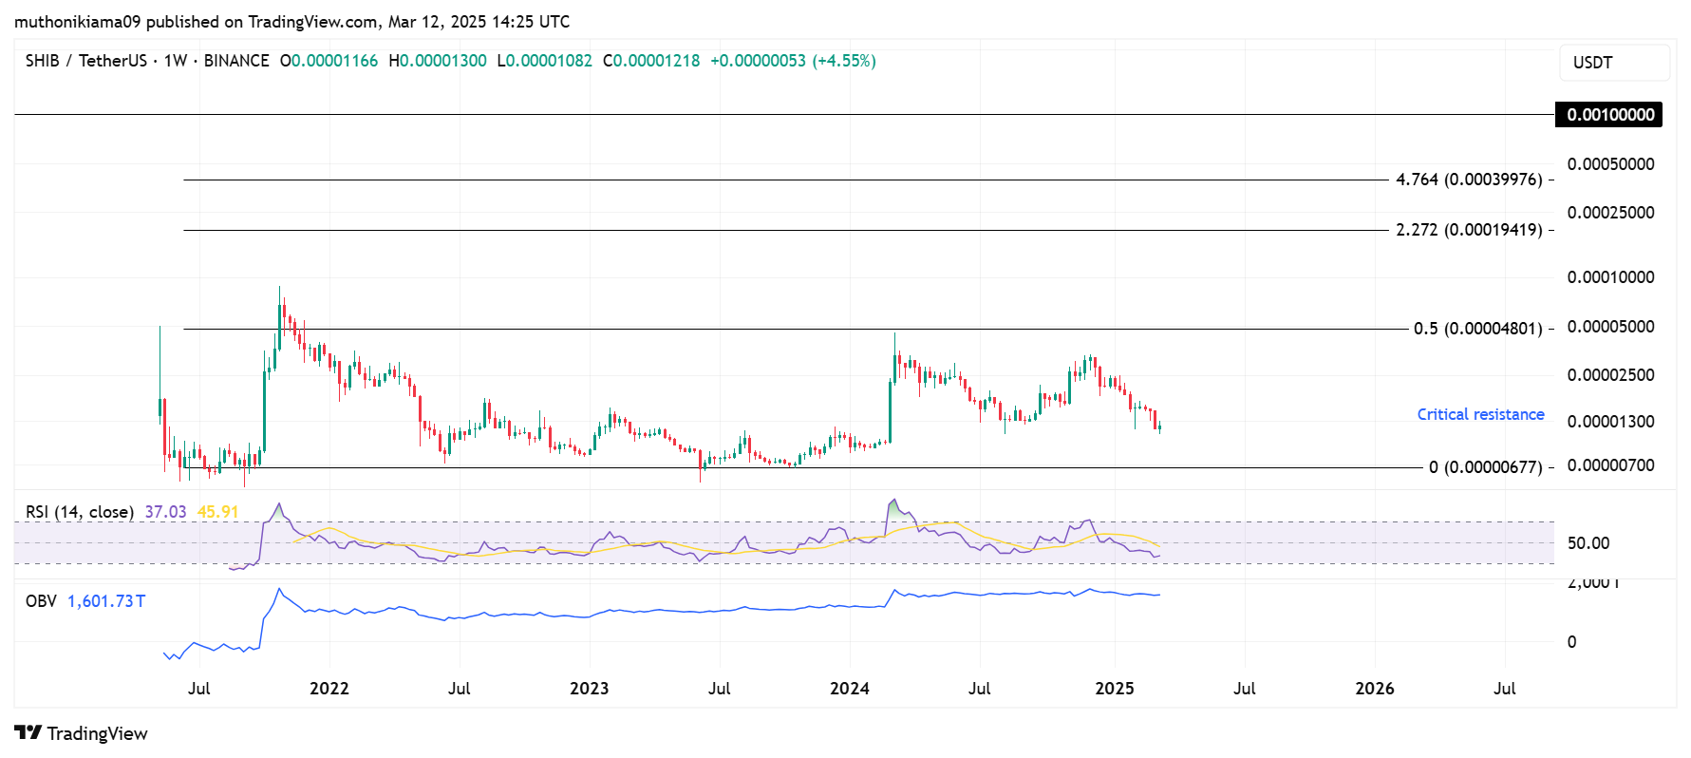Select the 0.00100000 price line label

(1610, 115)
